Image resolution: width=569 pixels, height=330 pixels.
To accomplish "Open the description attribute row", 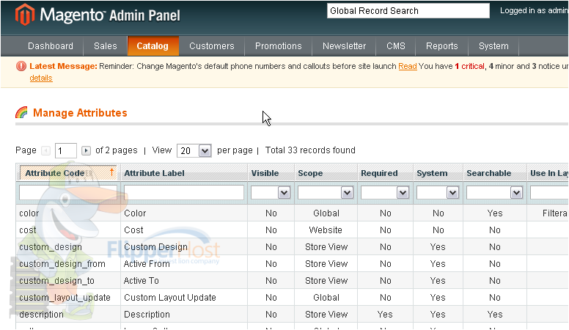I will click(x=292, y=315).
